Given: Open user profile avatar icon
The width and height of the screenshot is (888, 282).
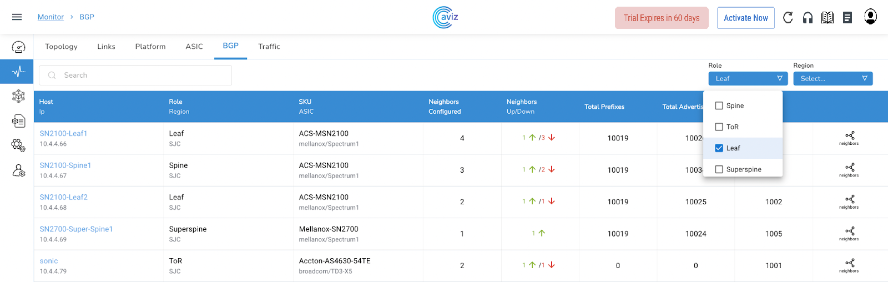Looking at the screenshot, I should [x=870, y=17].
